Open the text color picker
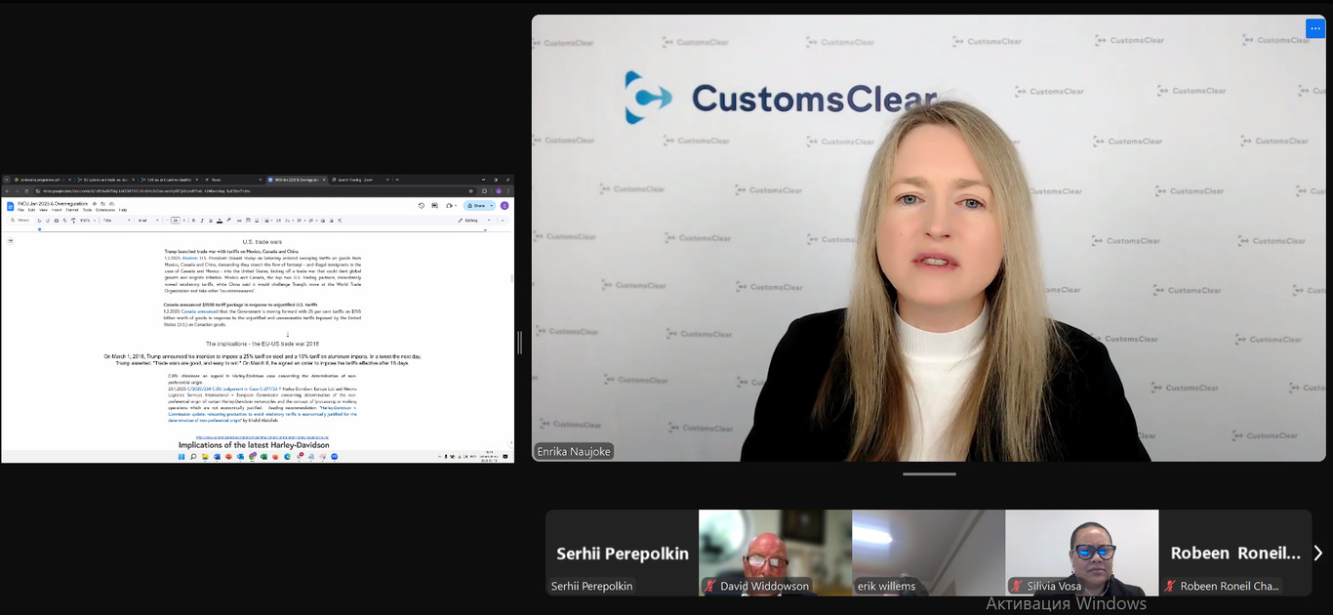The height and width of the screenshot is (615, 1333). (x=220, y=221)
